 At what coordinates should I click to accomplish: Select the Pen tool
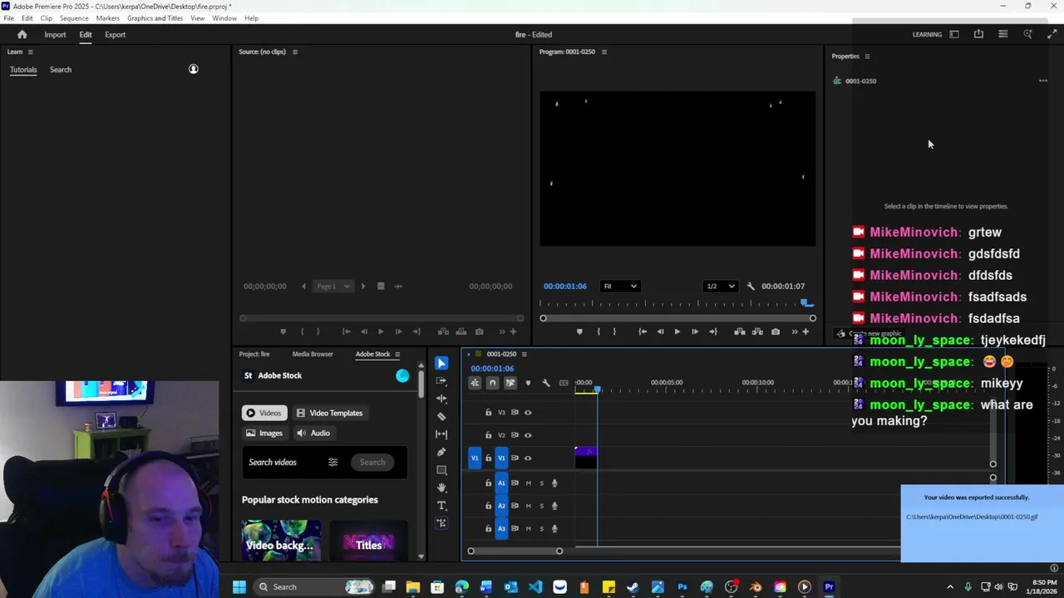coord(441,452)
